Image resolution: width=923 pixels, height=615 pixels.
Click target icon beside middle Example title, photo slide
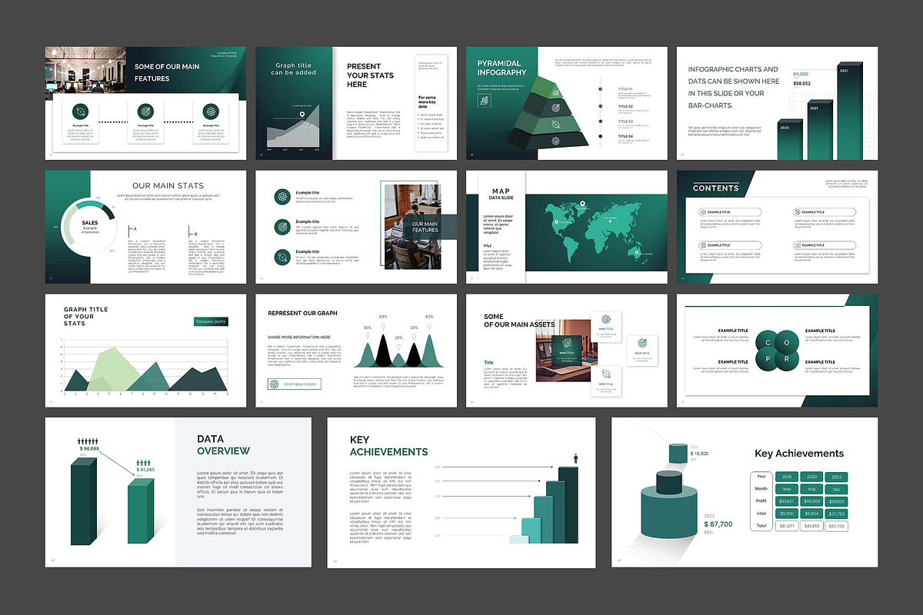[282, 227]
